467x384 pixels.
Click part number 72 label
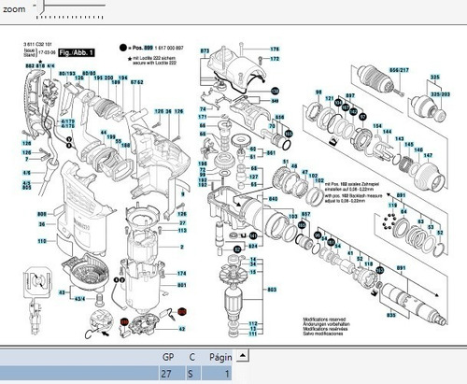click(203, 170)
